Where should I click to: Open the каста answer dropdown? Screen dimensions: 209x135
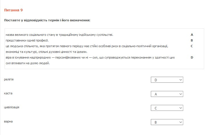pos(167,94)
